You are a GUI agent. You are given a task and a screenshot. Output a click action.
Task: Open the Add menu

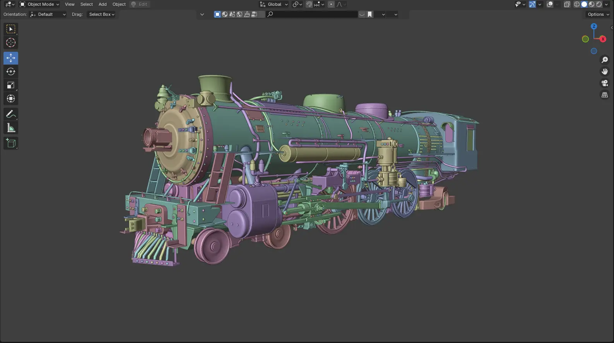click(x=103, y=4)
